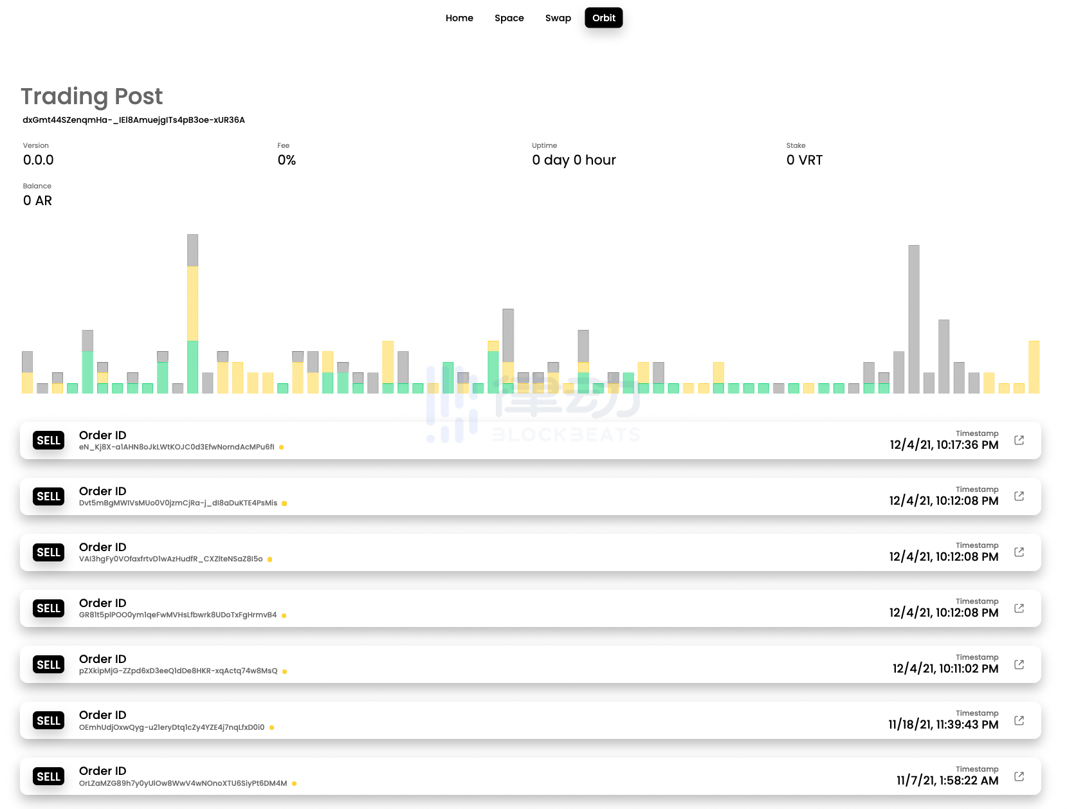Click SELL badge on order GR8It5pl
1067x809 pixels.
click(49, 608)
